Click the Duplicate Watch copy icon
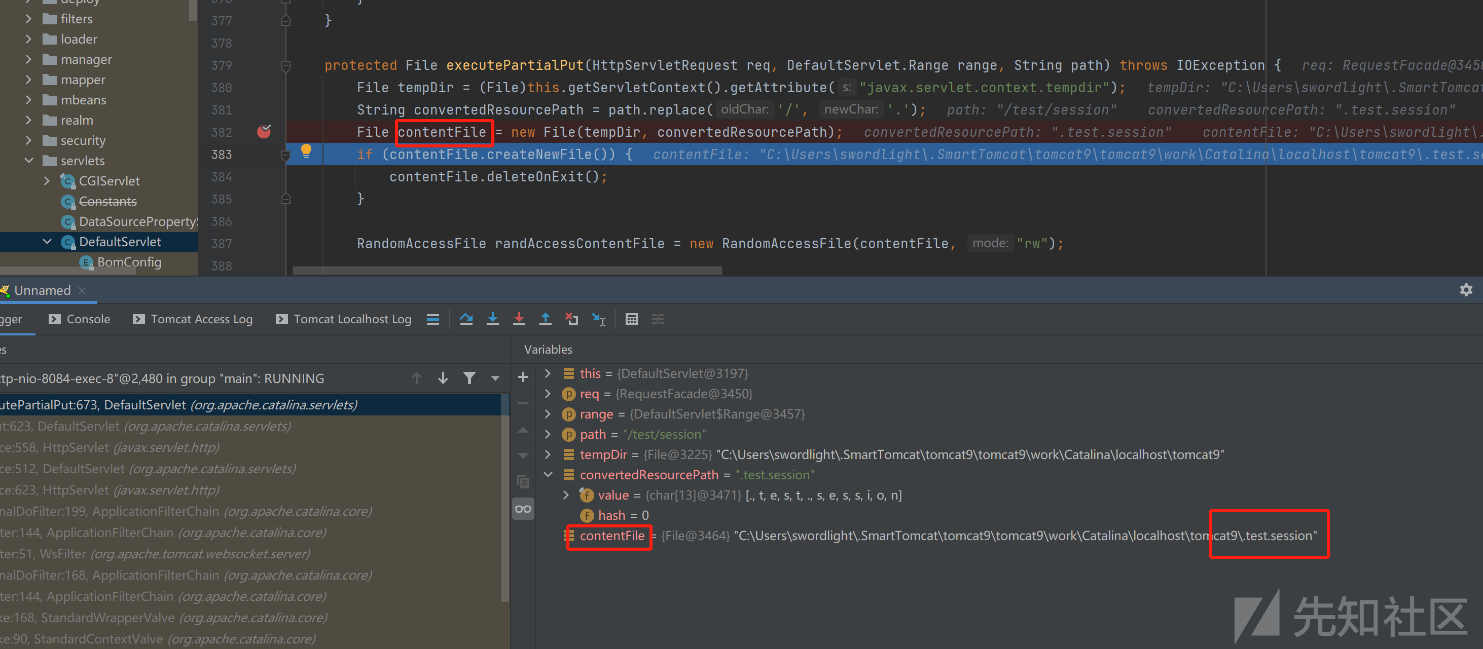 (523, 482)
